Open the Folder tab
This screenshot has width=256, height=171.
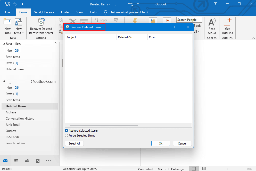pyautogui.click(x=65, y=12)
